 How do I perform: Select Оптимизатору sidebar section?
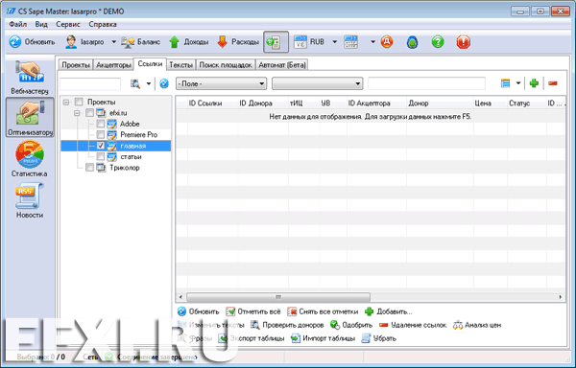[x=30, y=118]
